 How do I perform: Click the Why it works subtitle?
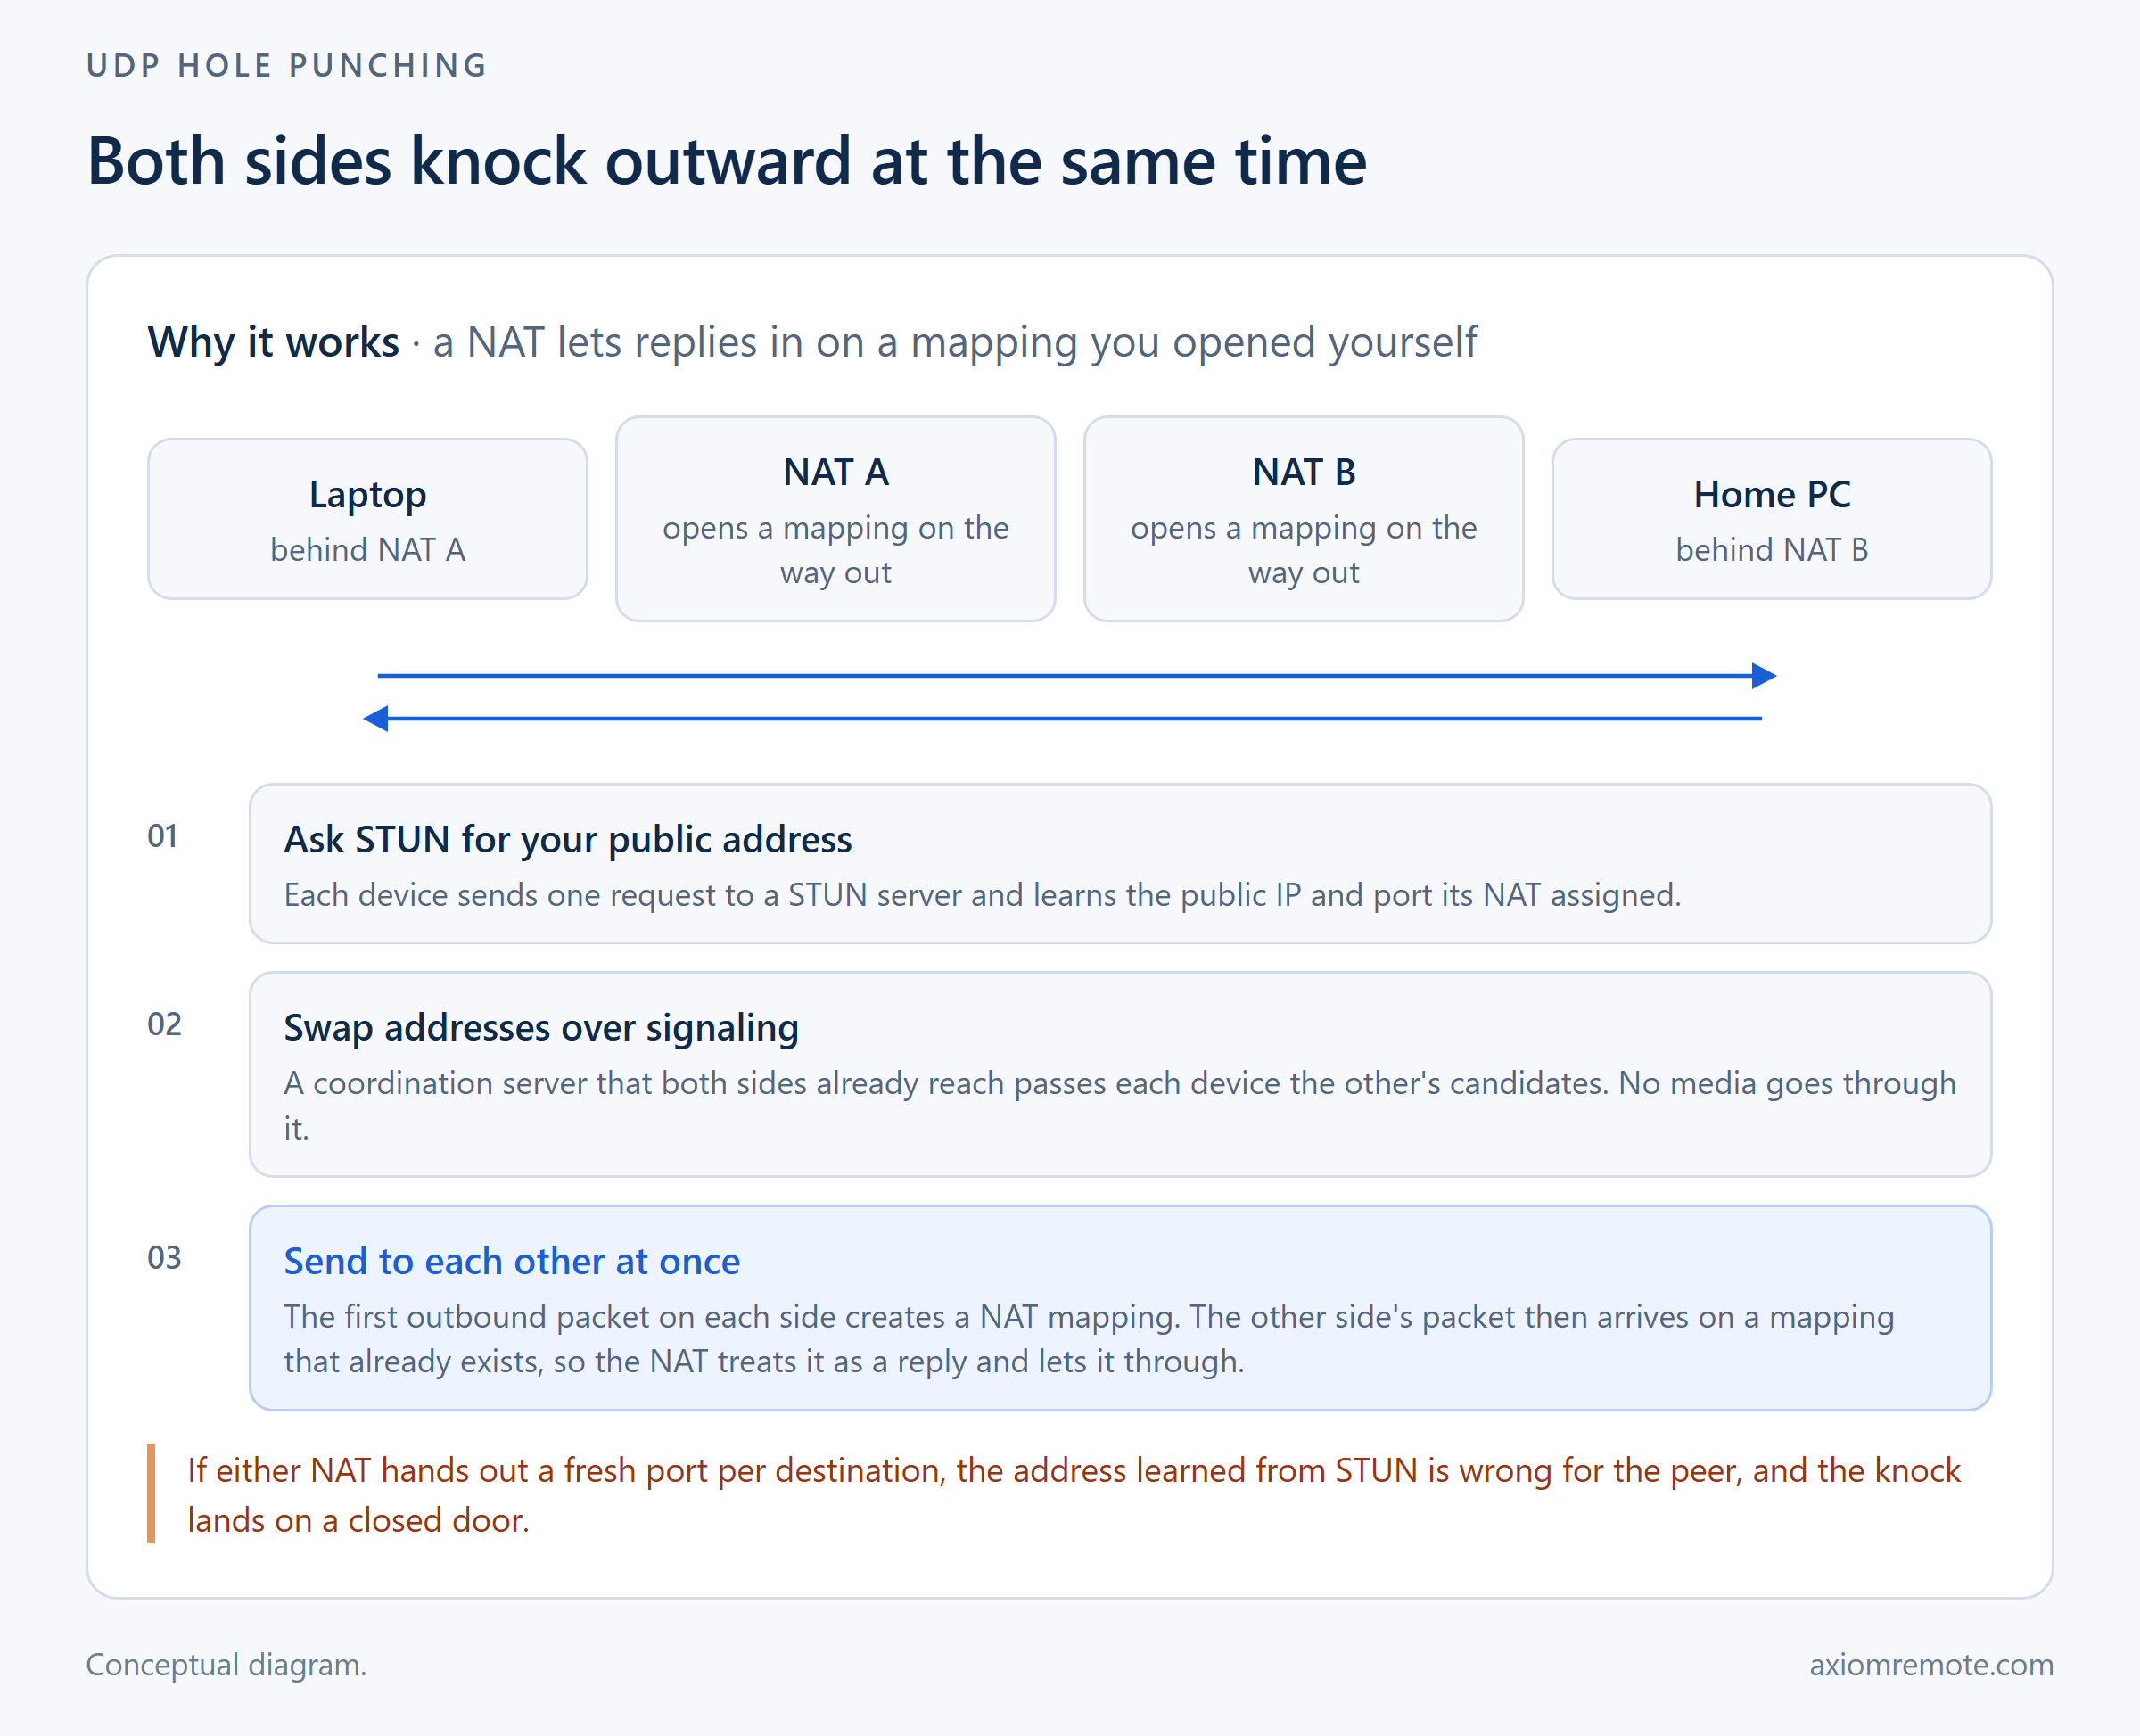[x=812, y=343]
